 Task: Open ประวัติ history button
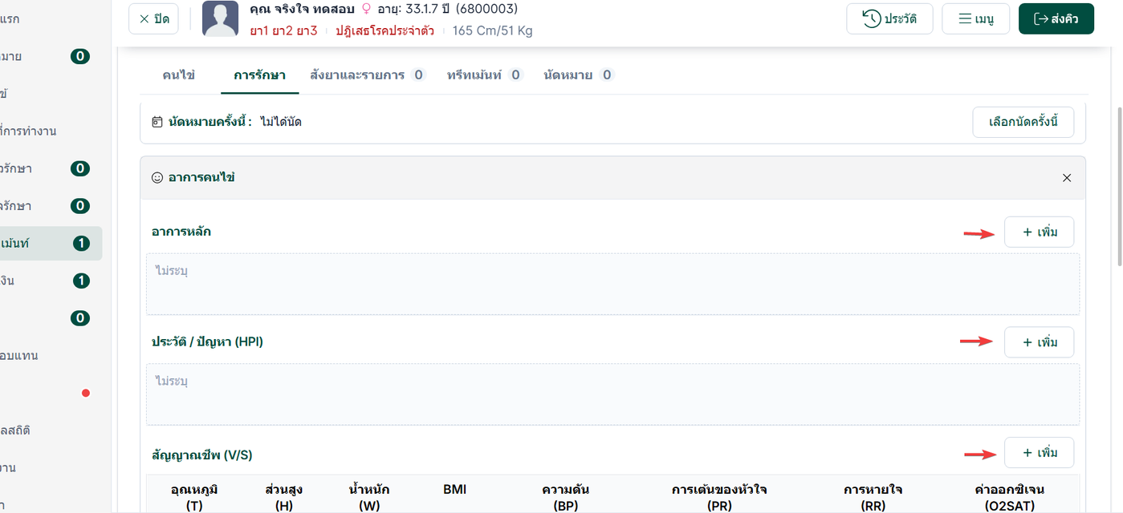(x=889, y=18)
